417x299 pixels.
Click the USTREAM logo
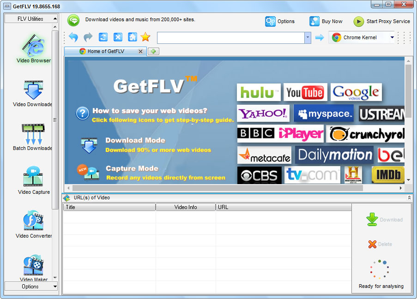click(381, 114)
